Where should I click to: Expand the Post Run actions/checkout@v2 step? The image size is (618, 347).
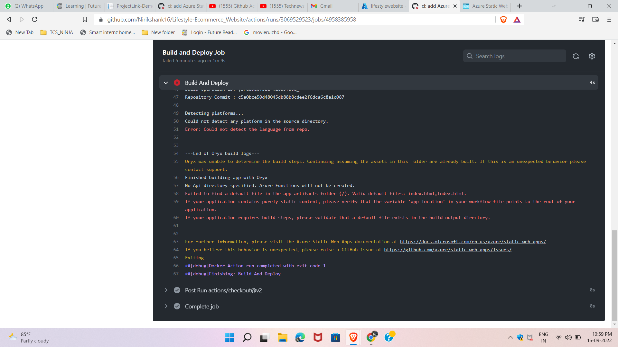click(x=166, y=290)
